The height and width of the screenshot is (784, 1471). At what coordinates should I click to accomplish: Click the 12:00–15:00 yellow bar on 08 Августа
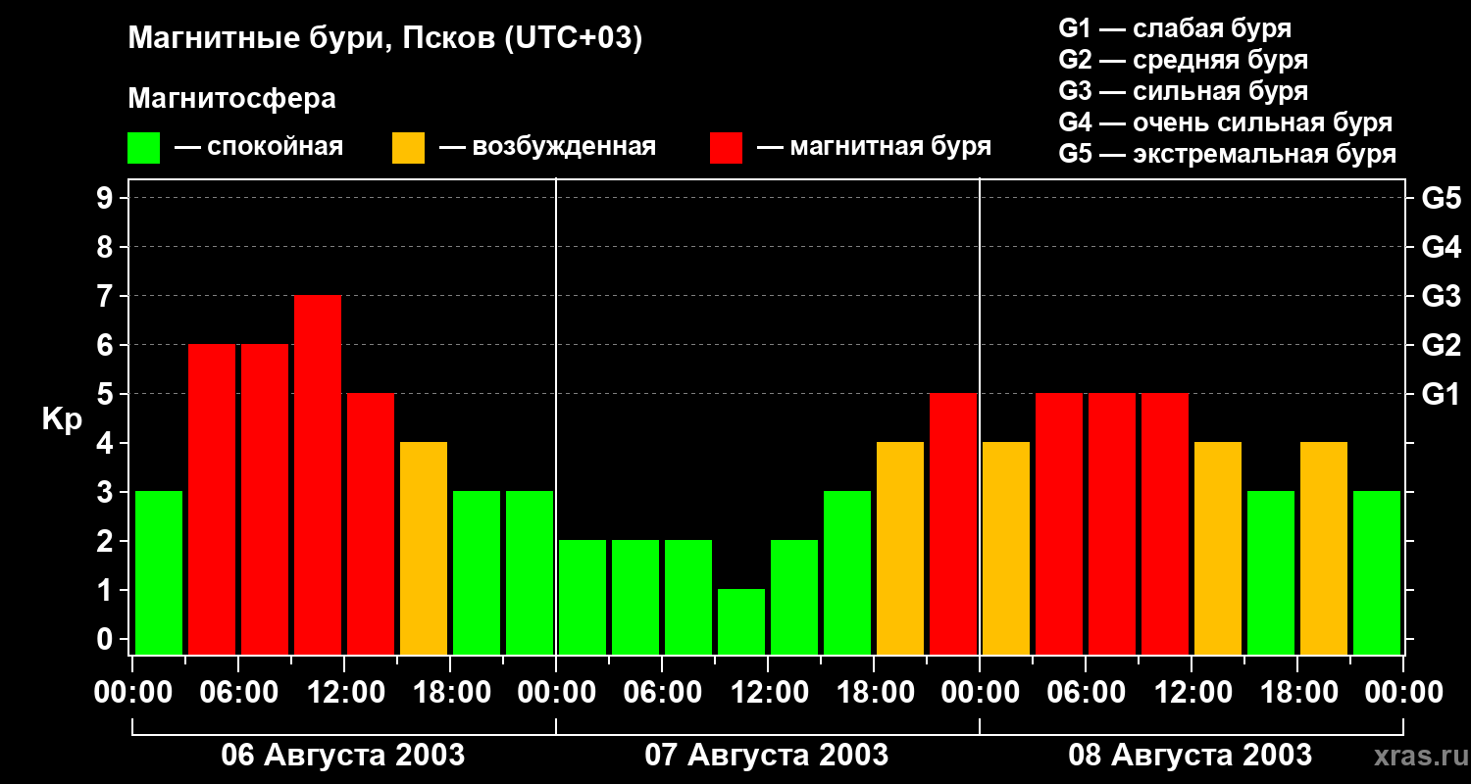tap(1218, 549)
